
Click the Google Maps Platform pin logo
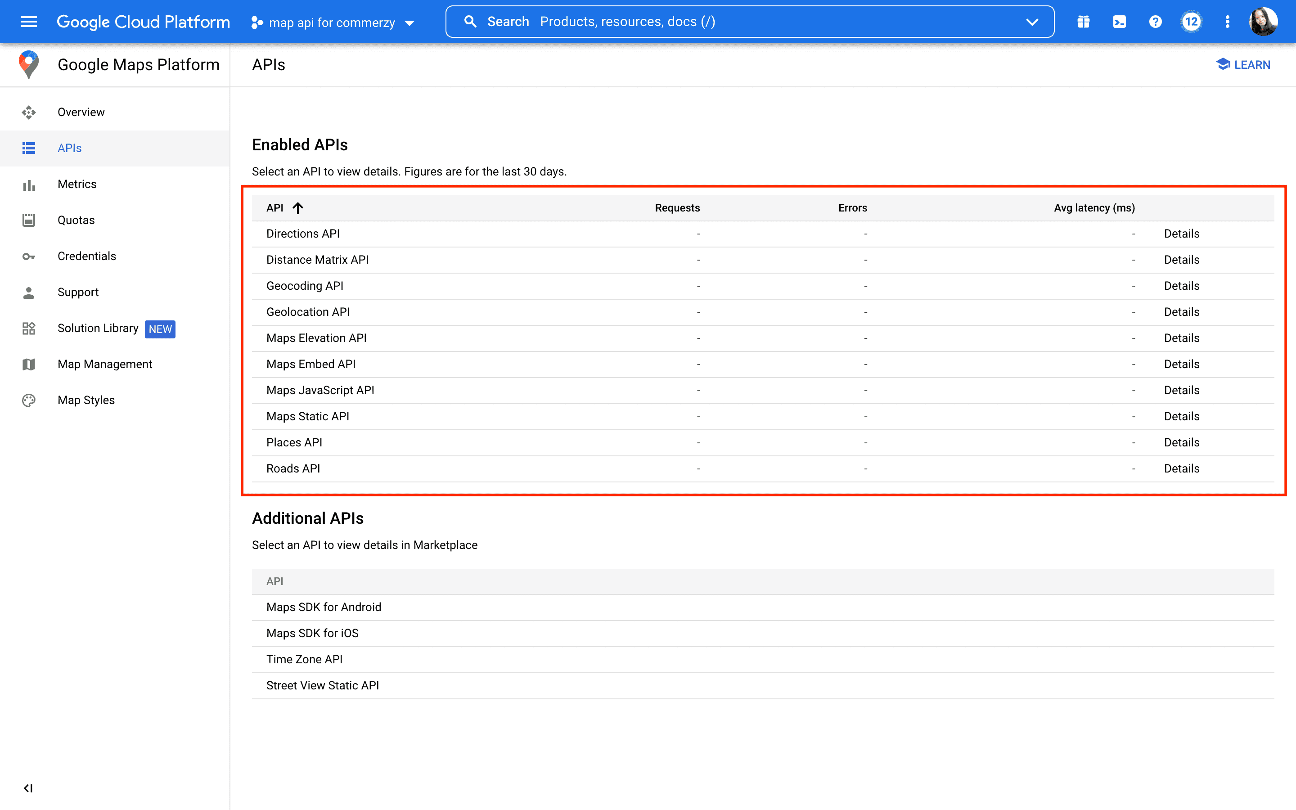coord(29,64)
